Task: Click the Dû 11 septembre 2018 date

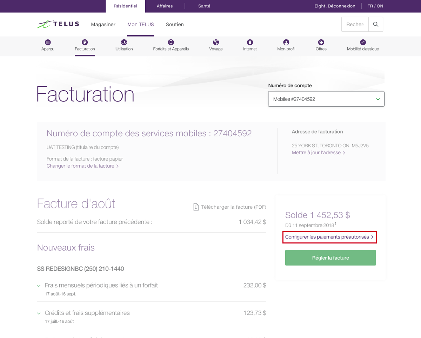Action: click(x=310, y=225)
